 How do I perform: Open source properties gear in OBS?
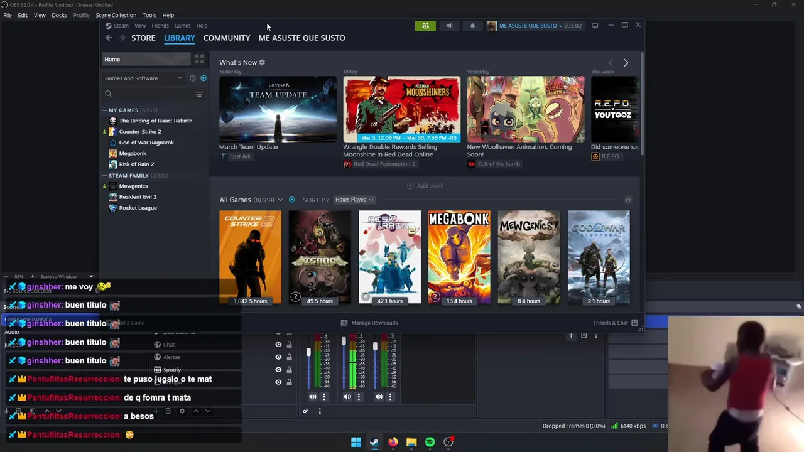pyautogui.click(x=182, y=411)
